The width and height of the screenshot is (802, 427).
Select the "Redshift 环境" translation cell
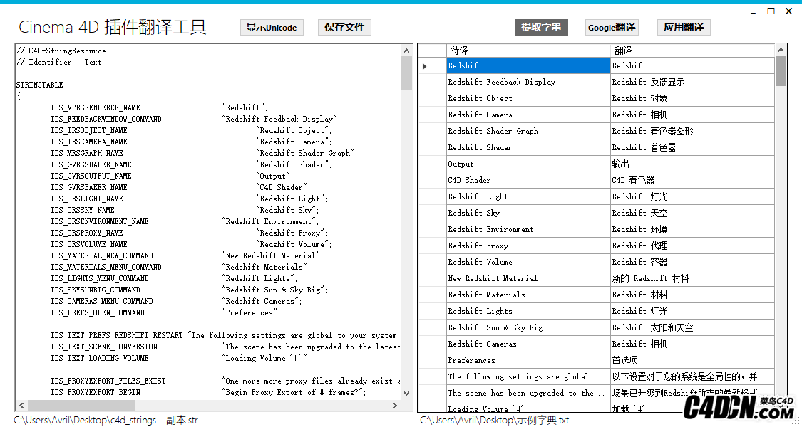pyautogui.click(x=692, y=229)
